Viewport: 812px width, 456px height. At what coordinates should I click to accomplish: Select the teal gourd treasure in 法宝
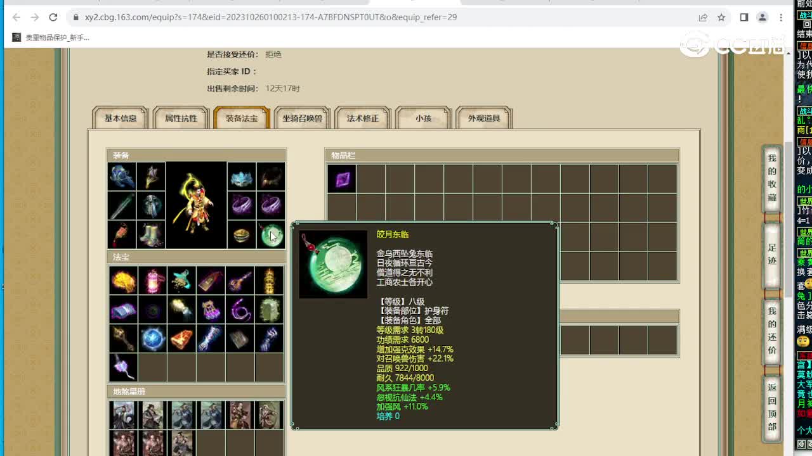click(x=181, y=280)
